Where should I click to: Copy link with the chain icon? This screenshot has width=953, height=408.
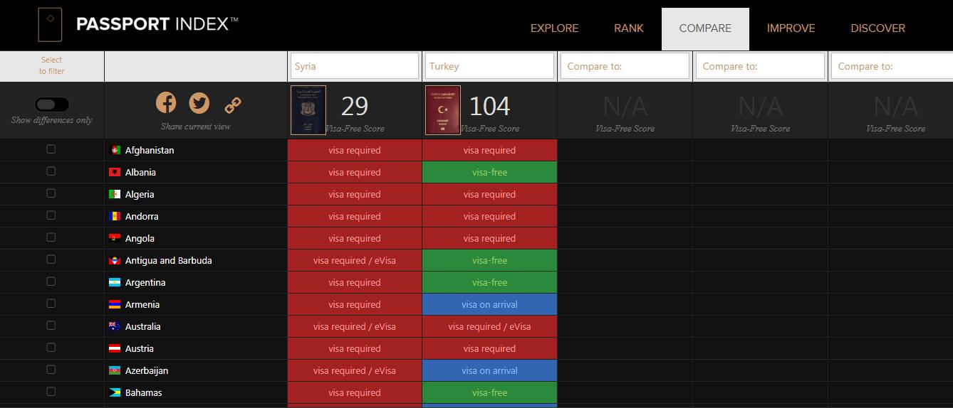(x=233, y=105)
